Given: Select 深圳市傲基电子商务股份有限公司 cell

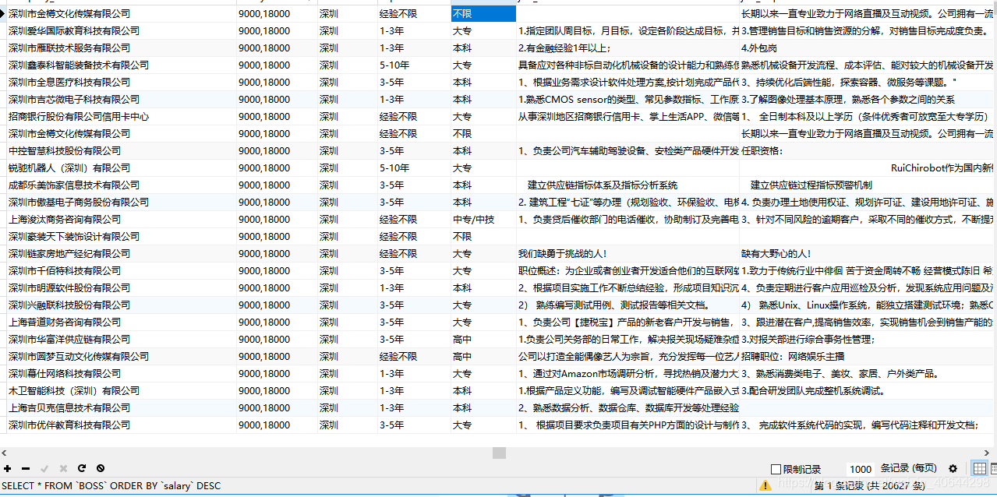Looking at the screenshot, I should 121,202.
